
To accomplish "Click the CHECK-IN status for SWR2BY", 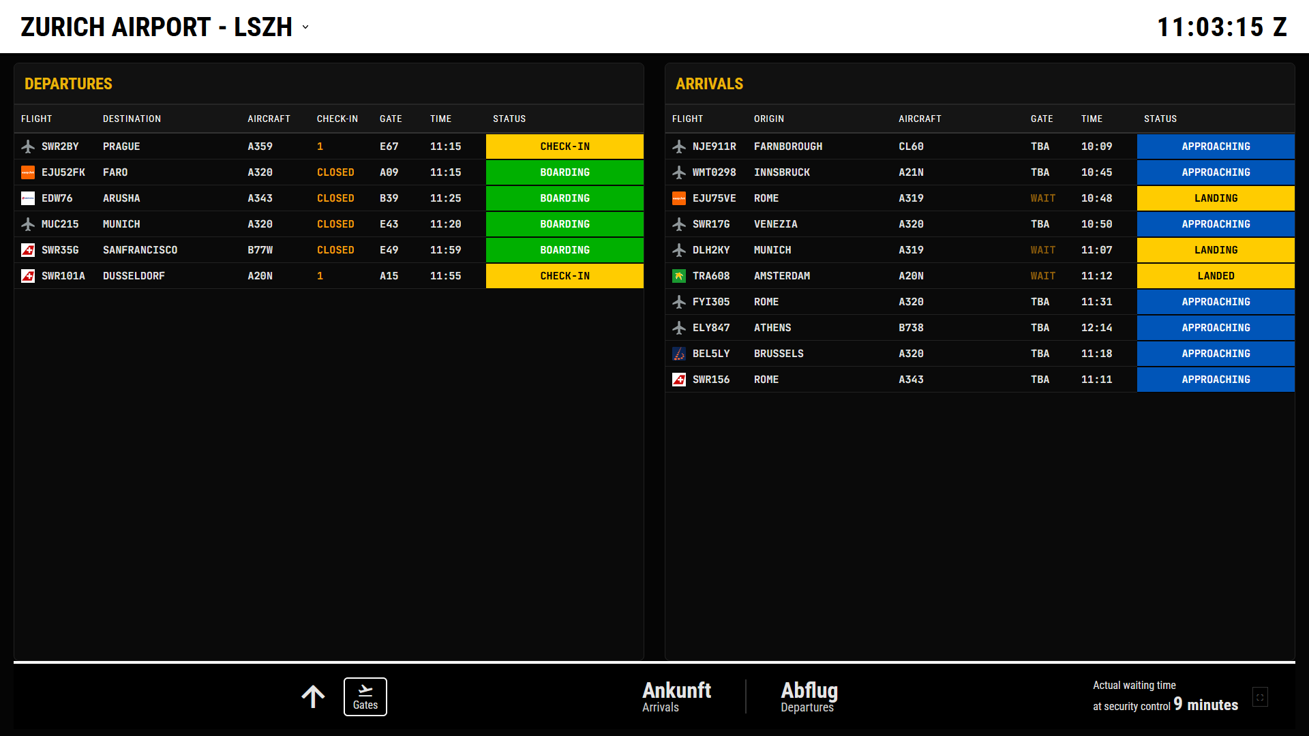I will (565, 147).
